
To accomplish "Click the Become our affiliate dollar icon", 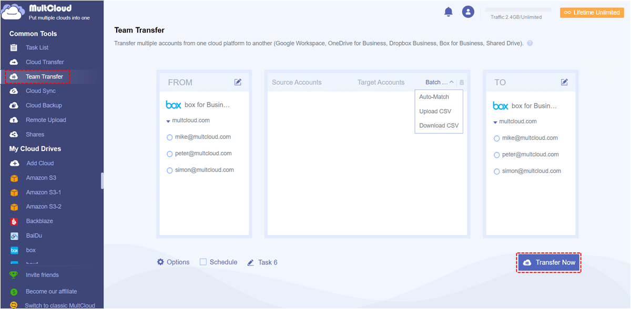I will pyautogui.click(x=14, y=292).
